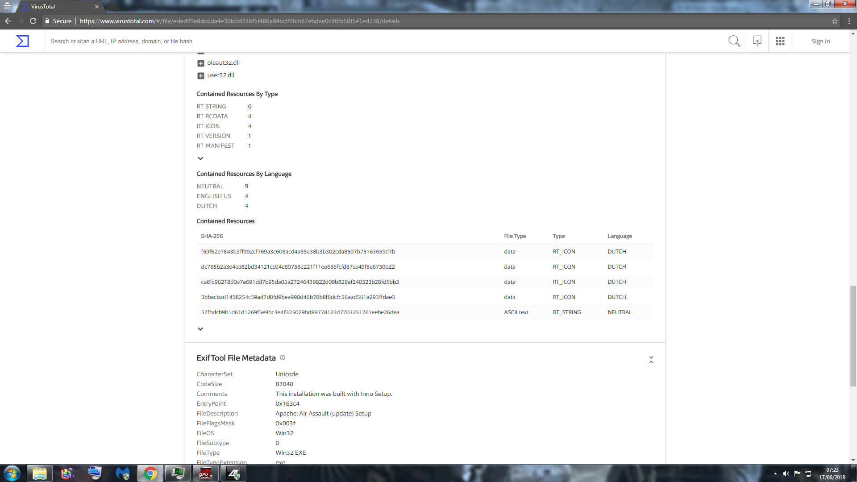The width and height of the screenshot is (857, 482).
Task: Open the keyboard computer taskbar icon
Action: click(95, 474)
